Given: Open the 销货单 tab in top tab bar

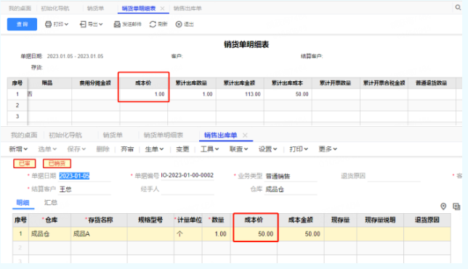Looking at the screenshot, I should point(95,9).
